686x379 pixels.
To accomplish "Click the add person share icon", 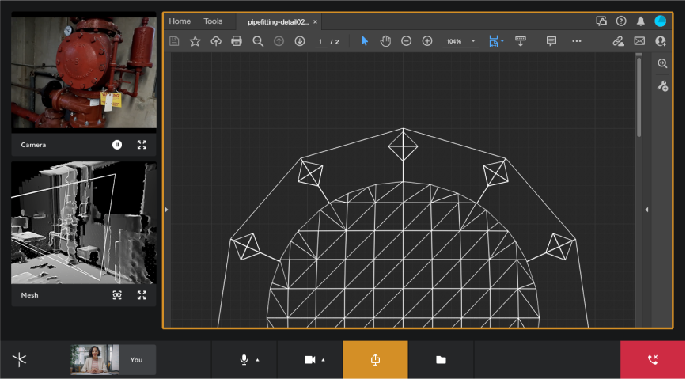I will (x=660, y=41).
